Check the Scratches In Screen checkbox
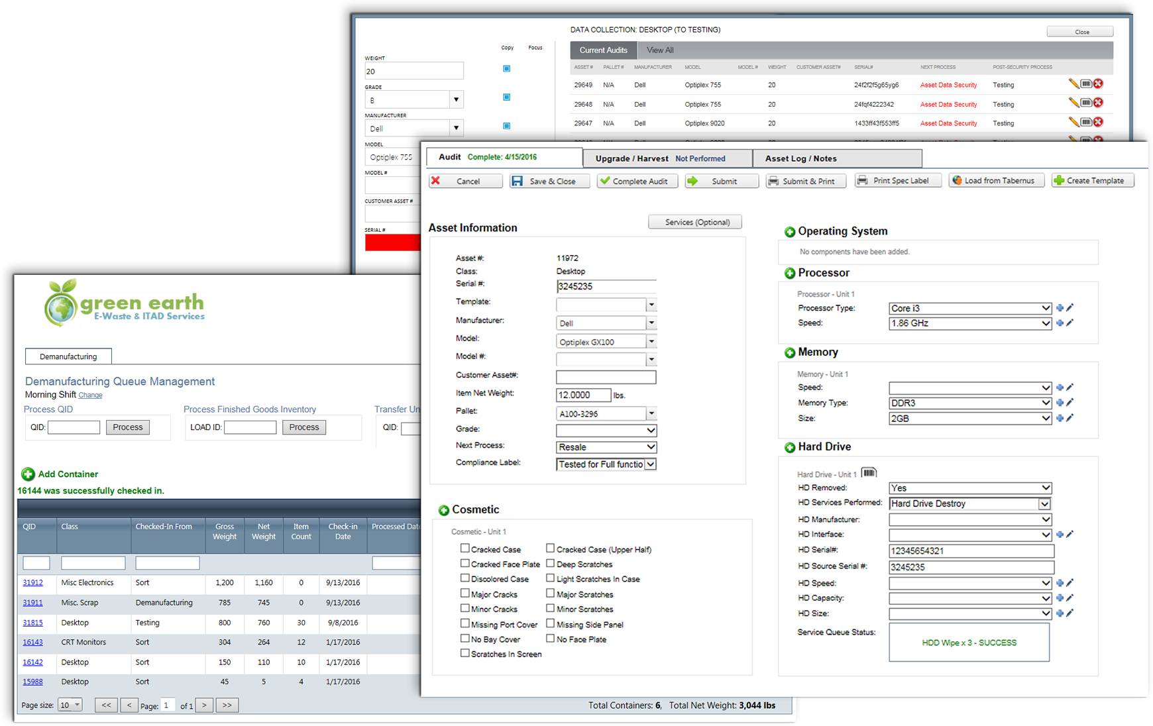This screenshot has width=1153, height=726. click(465, 653)
